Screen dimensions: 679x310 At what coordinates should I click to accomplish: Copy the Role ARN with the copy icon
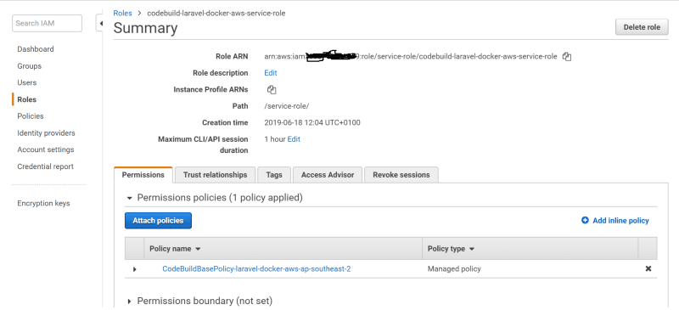(567, 57)
